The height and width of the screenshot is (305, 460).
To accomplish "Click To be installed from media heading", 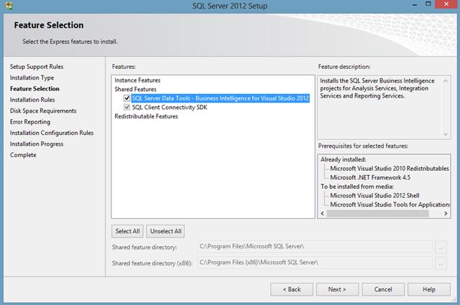I will coord(357,187).
